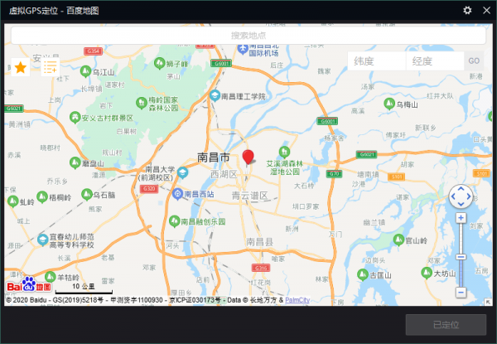Screen dimensions: 497x344
Task: Click the 羊牯岭 mountain icon
Action: (51, 277)
